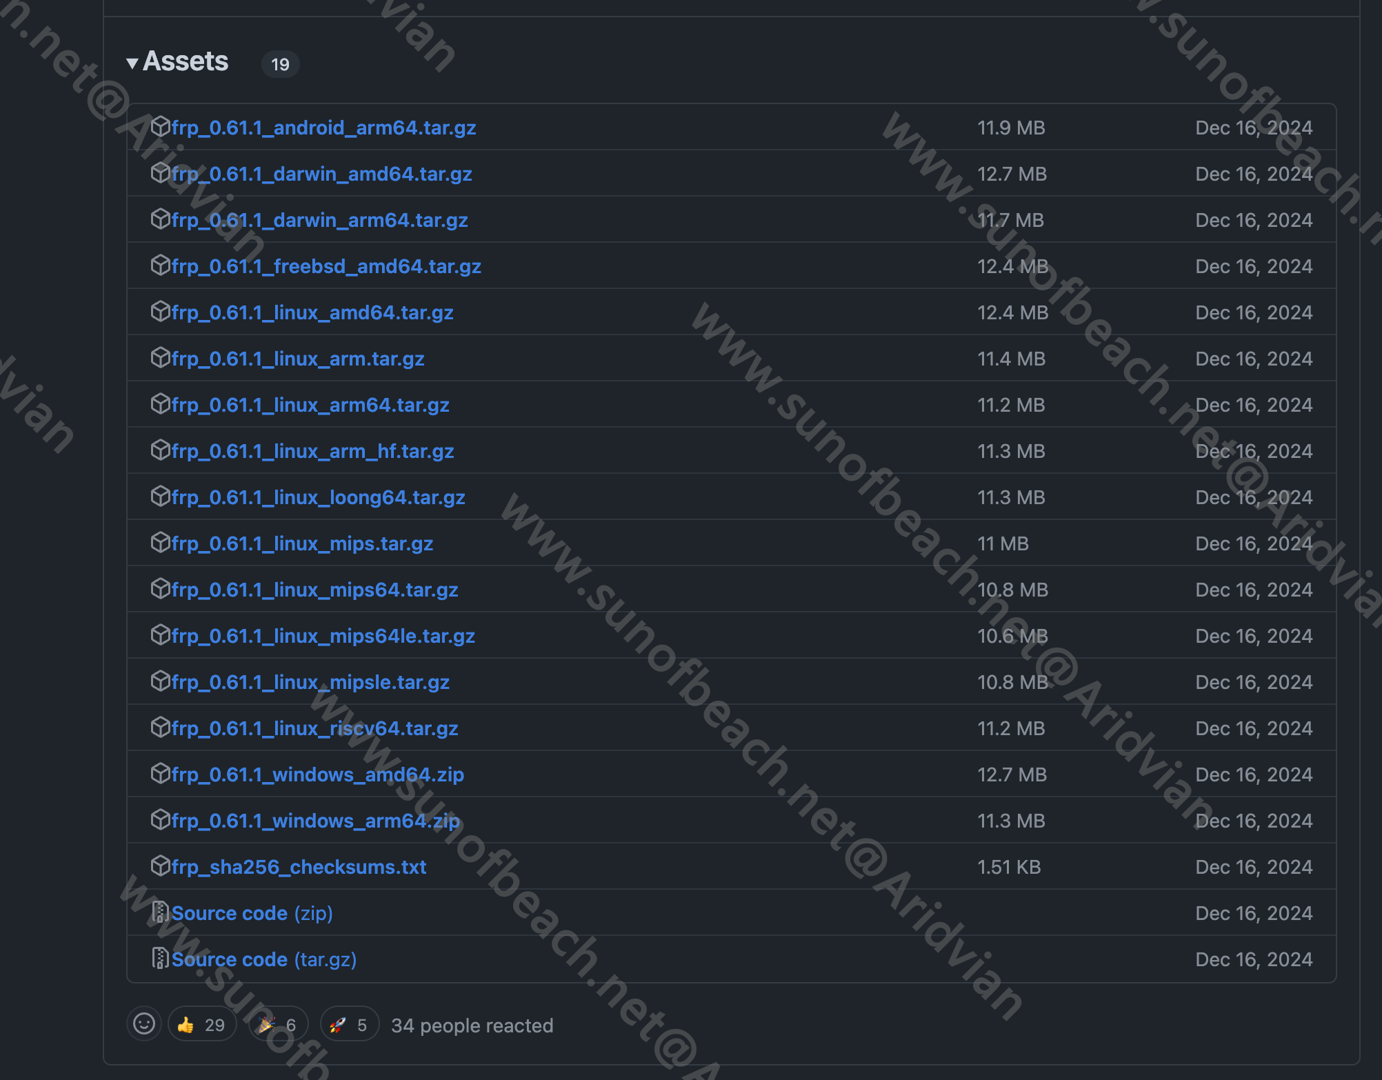
Task: Click the package icon beside frp_0.61.1_windows_arm64.zip
Action: tap(160, 819)
